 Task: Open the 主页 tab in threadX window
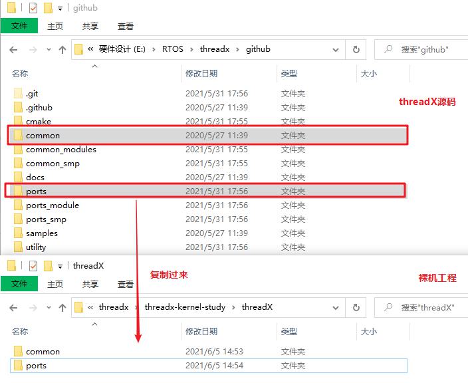[x=55, y=284]
